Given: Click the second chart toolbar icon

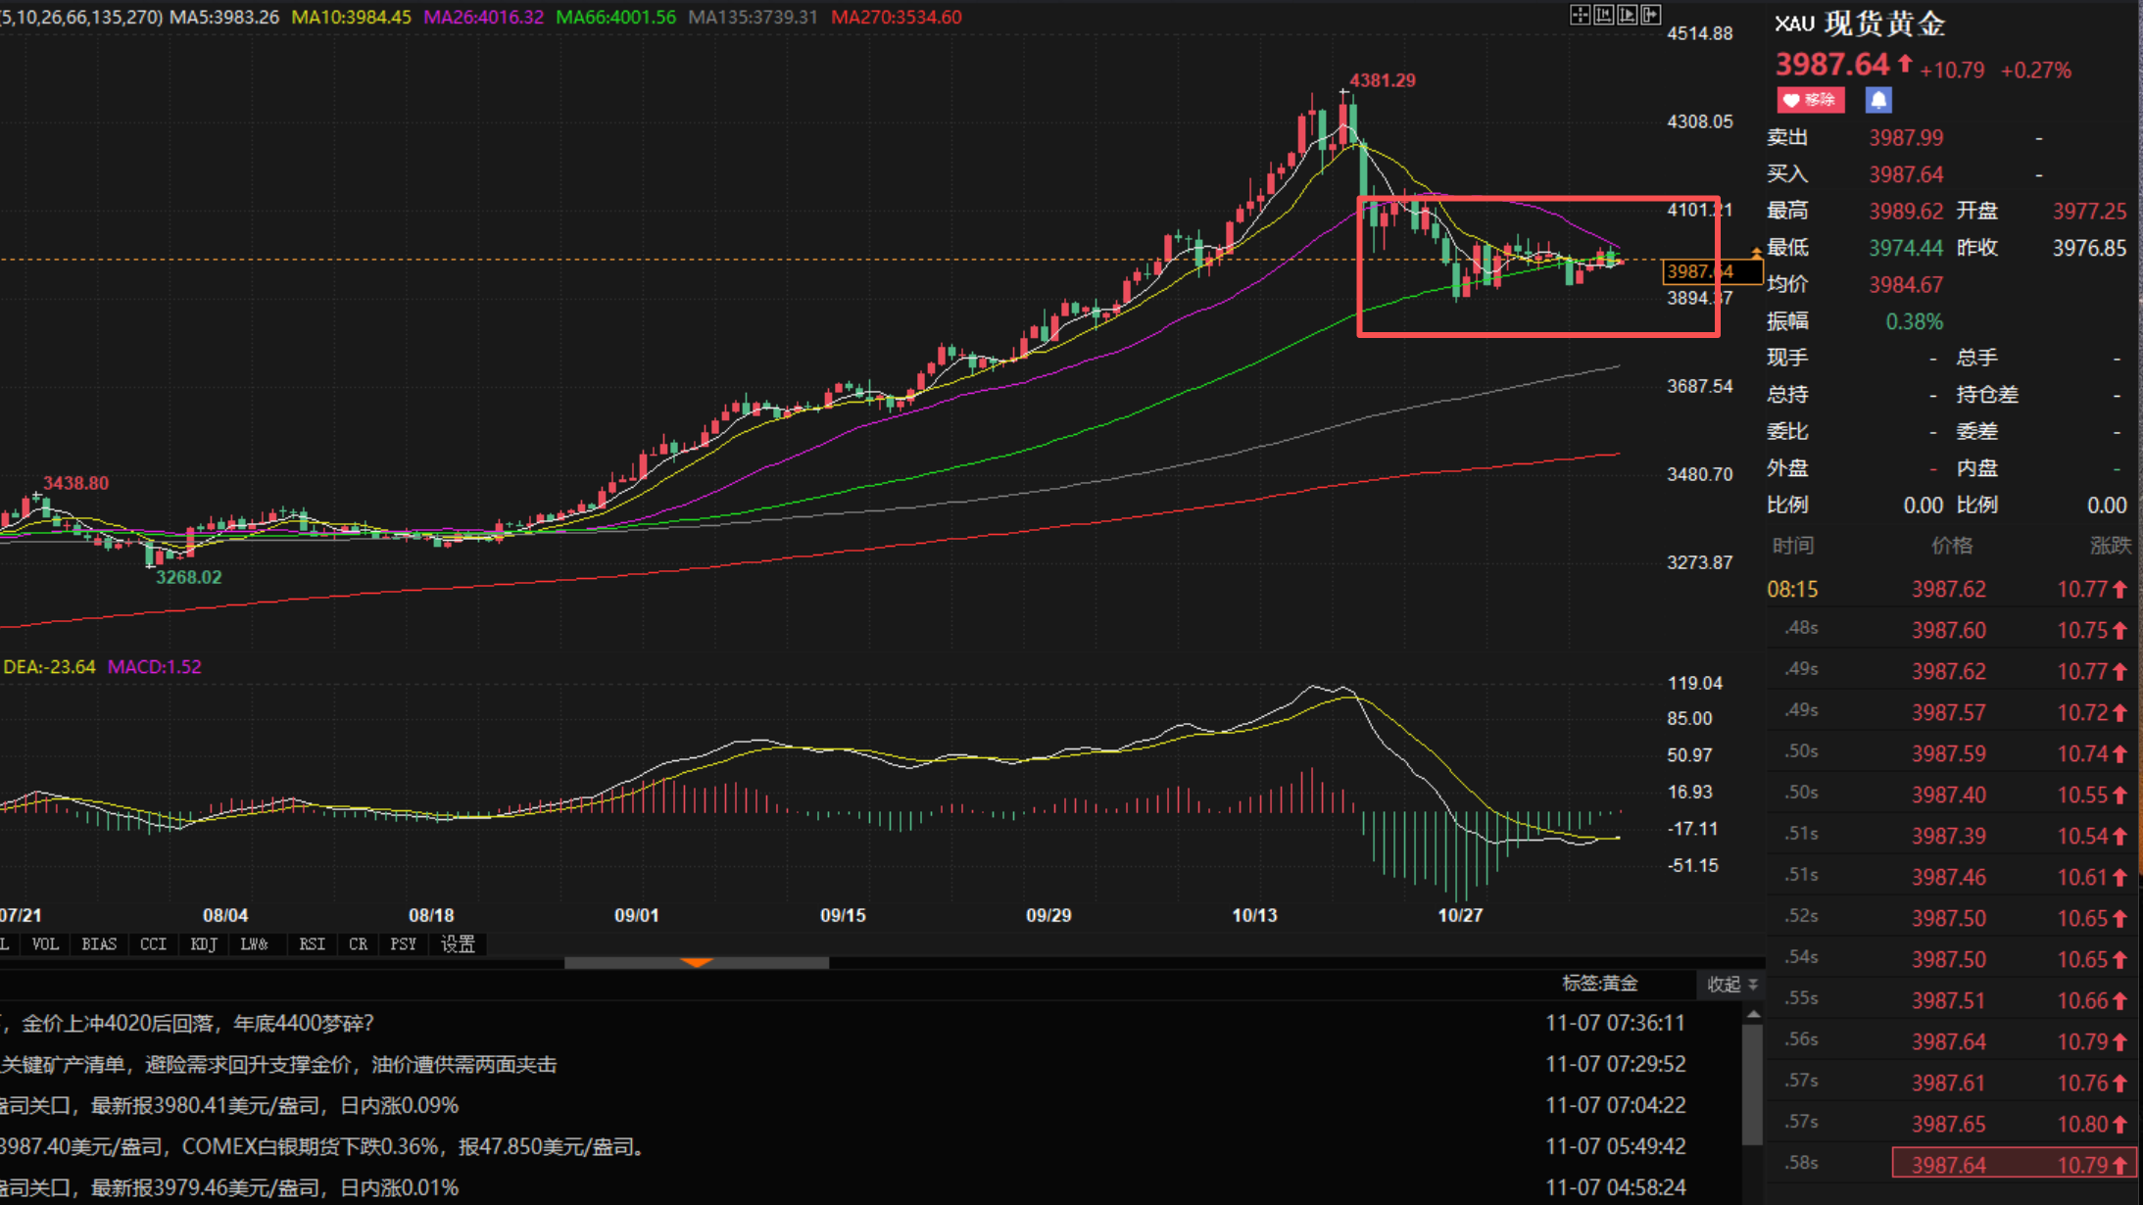Looking at the screenshot, I should click(1604, 15).
